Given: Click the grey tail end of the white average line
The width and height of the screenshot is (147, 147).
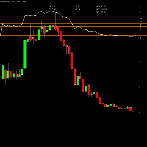Looking at the screenshot, I should point(132,37).
